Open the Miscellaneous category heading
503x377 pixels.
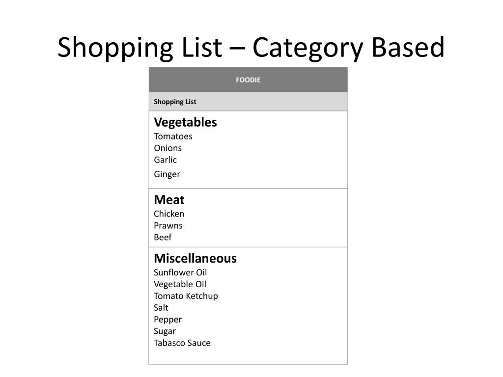[x=195, y=258]
